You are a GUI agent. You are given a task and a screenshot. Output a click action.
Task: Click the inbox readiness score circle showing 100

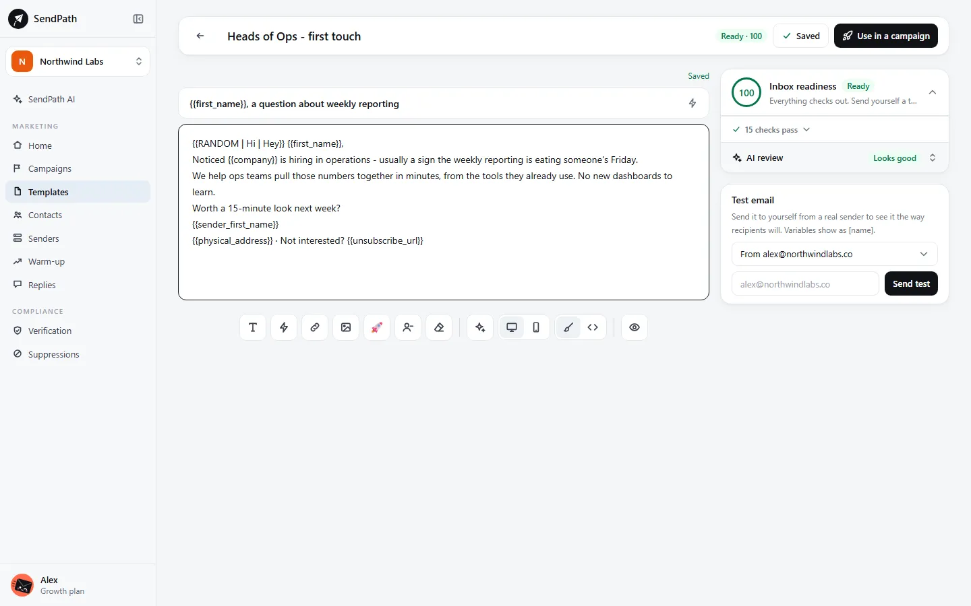coord(746,93)
